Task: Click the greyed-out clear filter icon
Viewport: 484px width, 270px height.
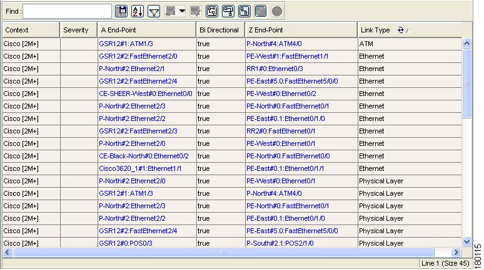Action: tap(195, 11)
